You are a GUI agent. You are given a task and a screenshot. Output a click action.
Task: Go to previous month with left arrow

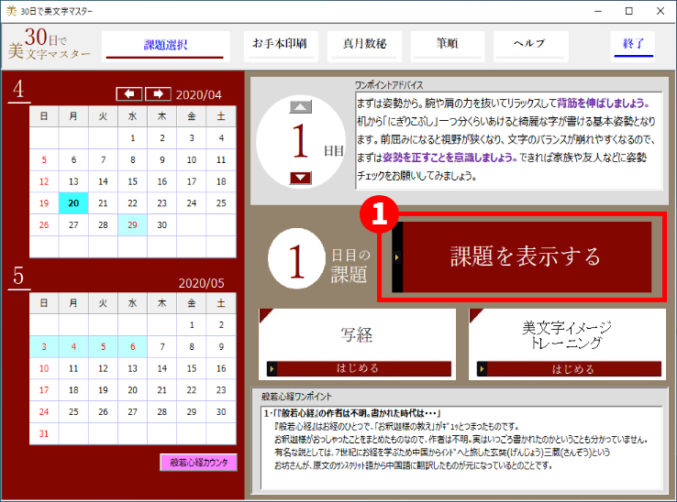click(x=128, y=94)
